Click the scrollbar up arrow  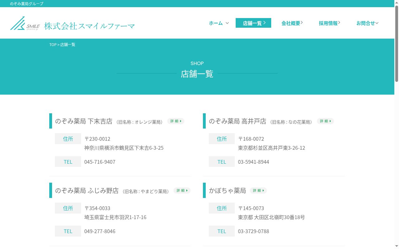397,2
